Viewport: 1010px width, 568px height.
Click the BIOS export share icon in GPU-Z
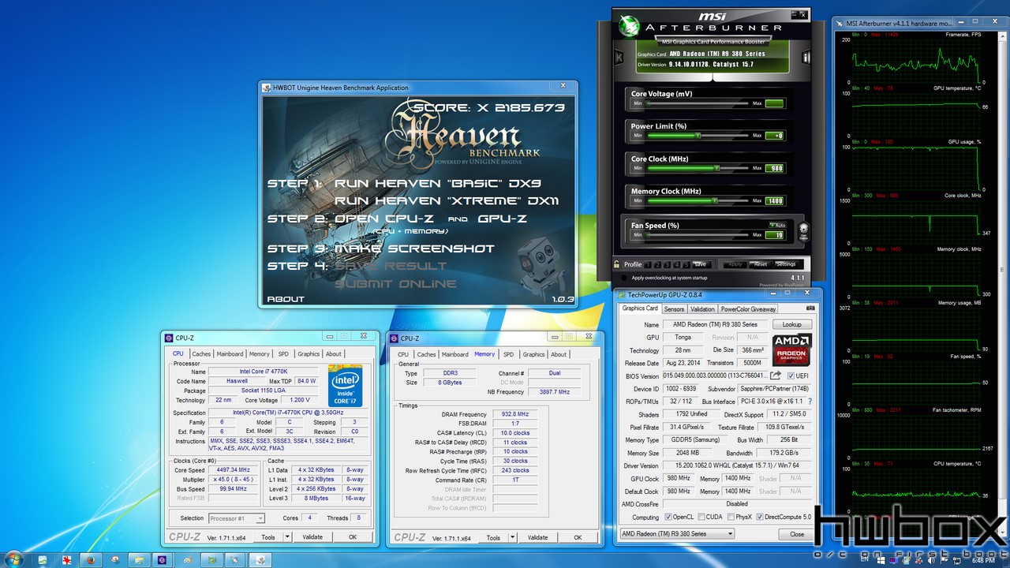[x=776, y=376]
